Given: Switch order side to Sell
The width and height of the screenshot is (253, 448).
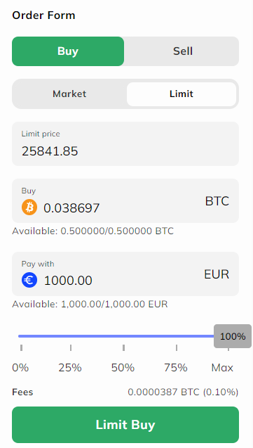Looking at the screenshot, I should pos(183,51).
